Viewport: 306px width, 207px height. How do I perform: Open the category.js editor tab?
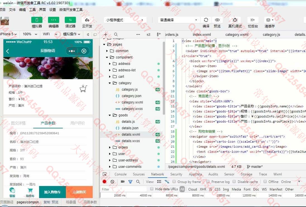click(271, 35)
